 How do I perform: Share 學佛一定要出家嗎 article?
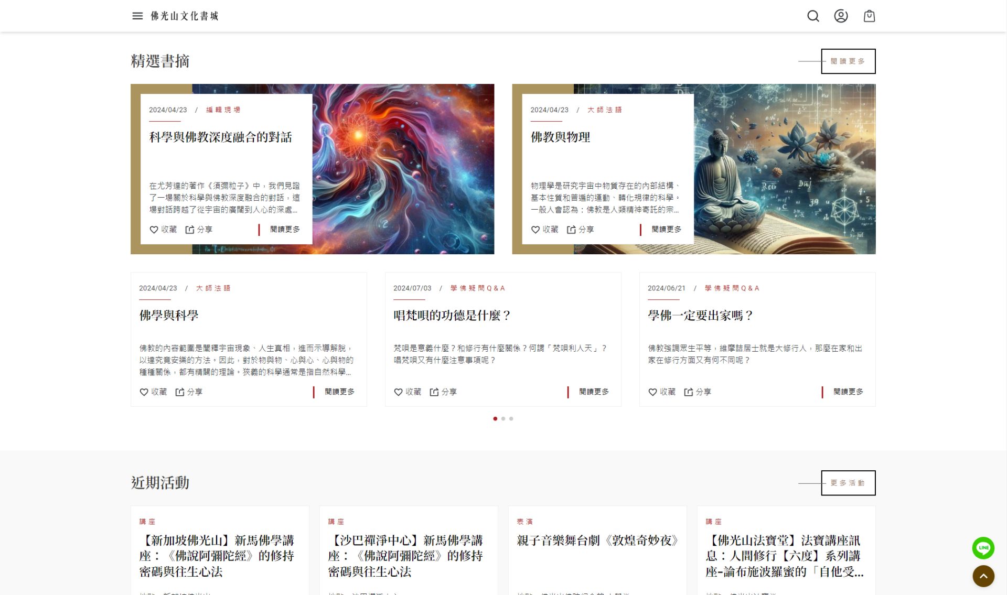click(x=698, y=392)
